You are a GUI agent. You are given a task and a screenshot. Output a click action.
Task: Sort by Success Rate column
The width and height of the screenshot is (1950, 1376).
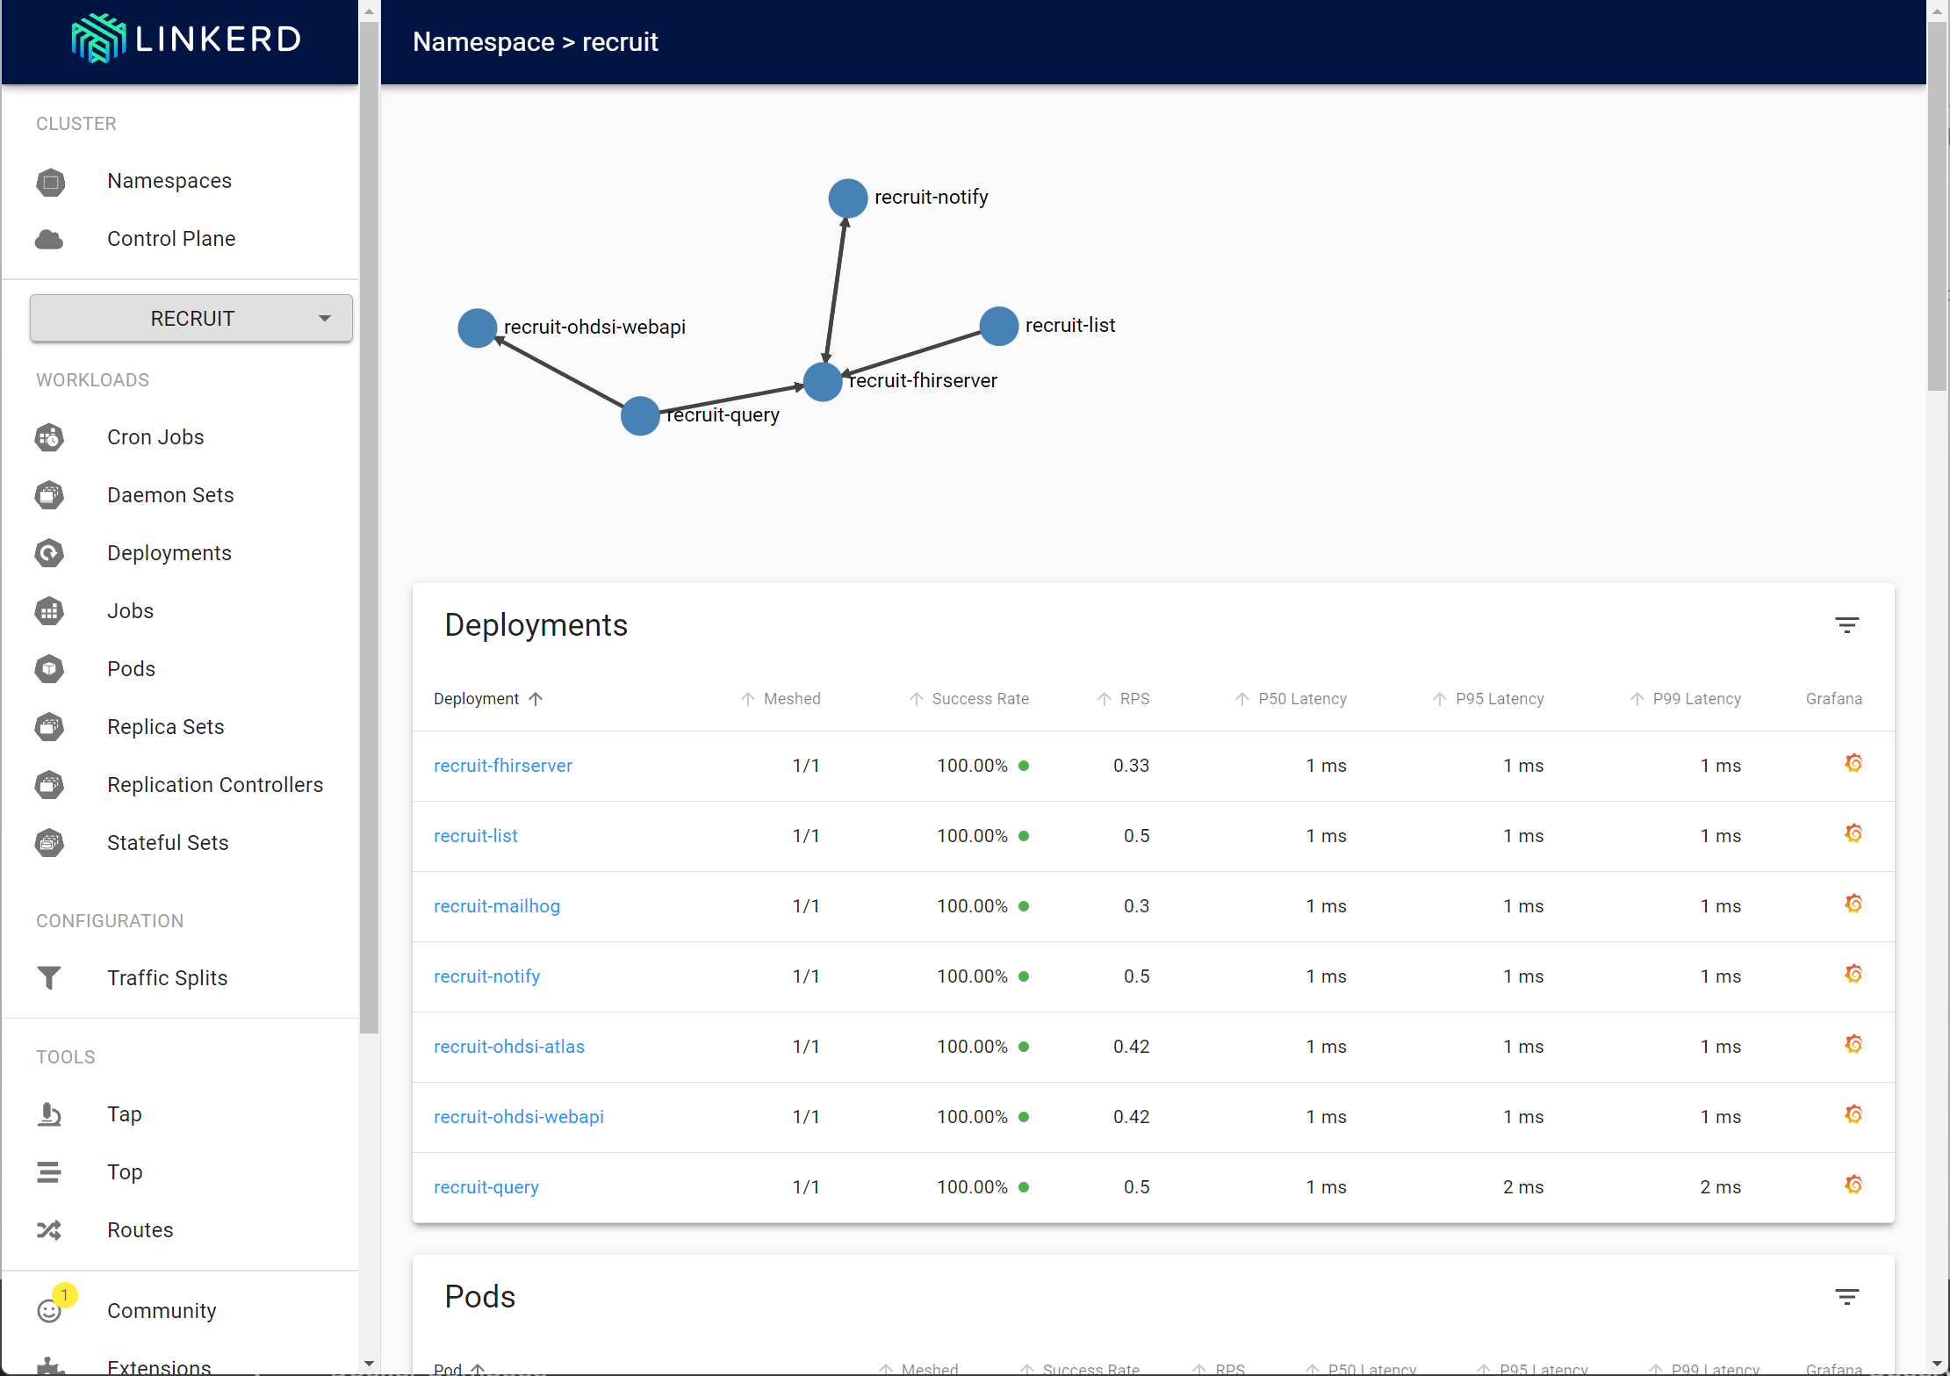[968, 699]
